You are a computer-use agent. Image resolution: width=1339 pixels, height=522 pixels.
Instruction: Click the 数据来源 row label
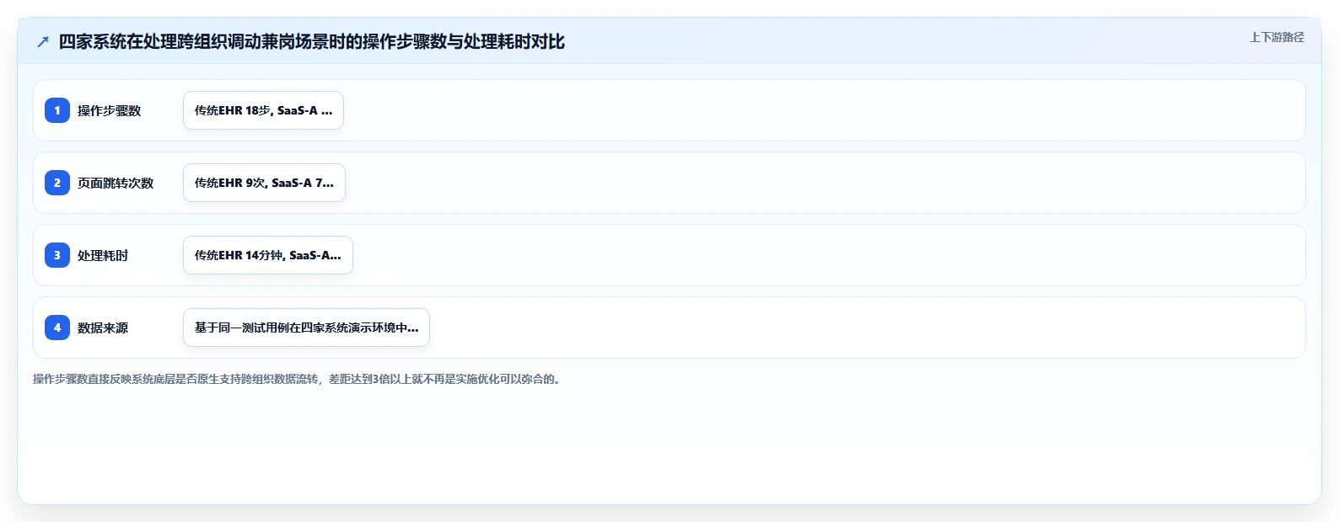[x=103, y=328]
